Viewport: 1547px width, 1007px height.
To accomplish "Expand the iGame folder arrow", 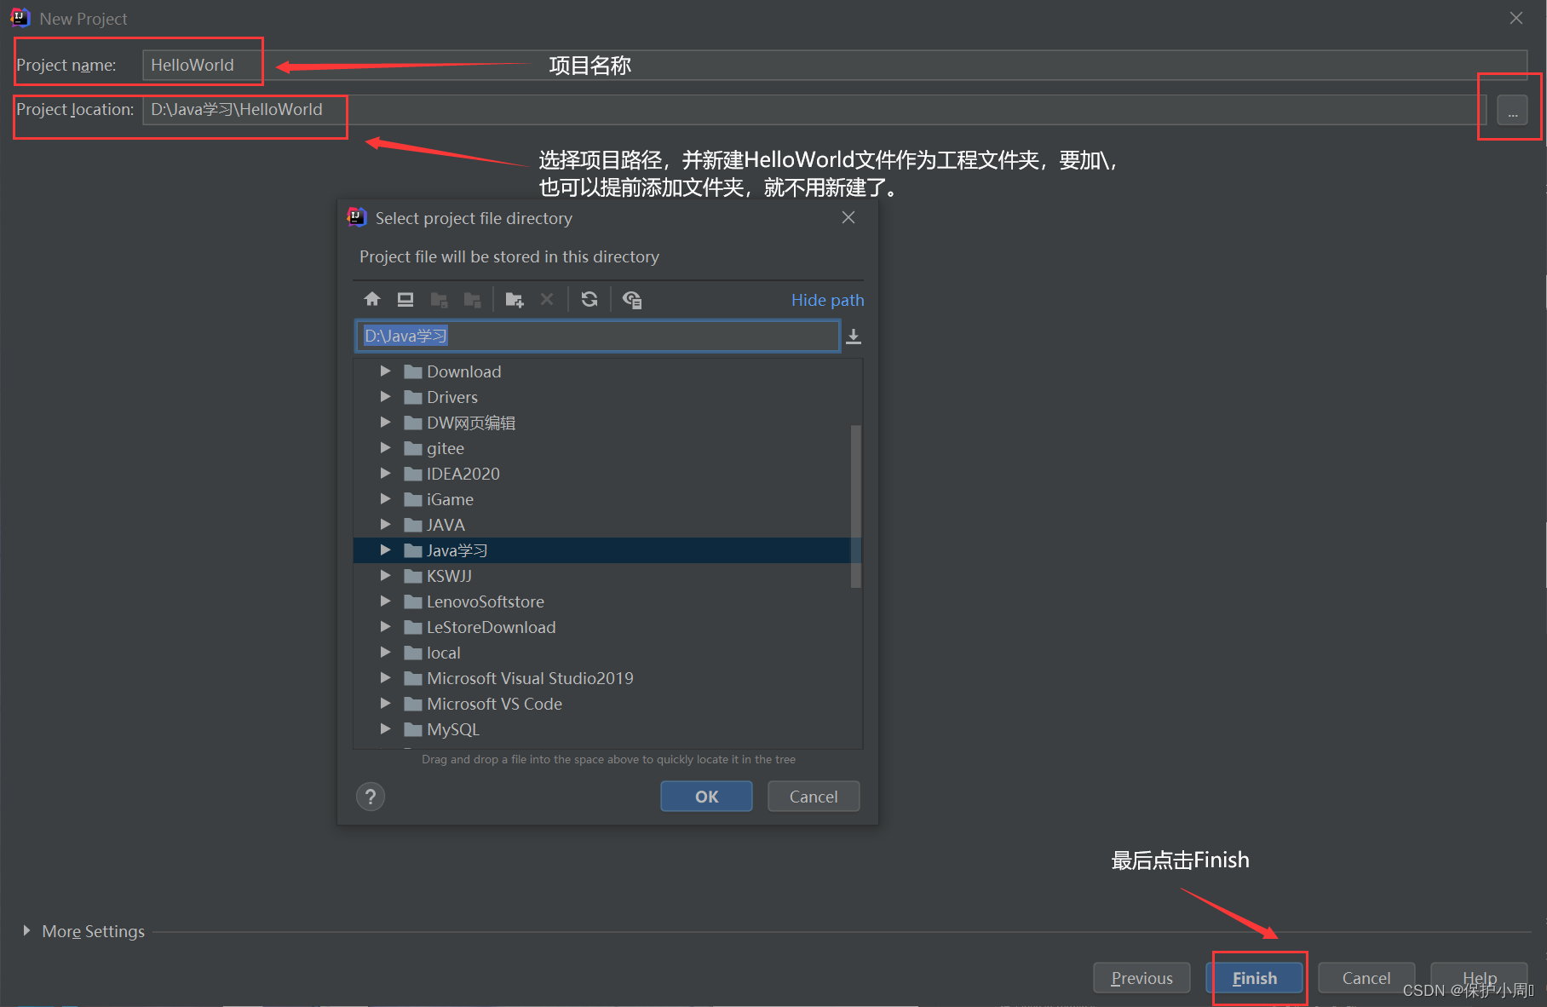I will click(385, 499).
